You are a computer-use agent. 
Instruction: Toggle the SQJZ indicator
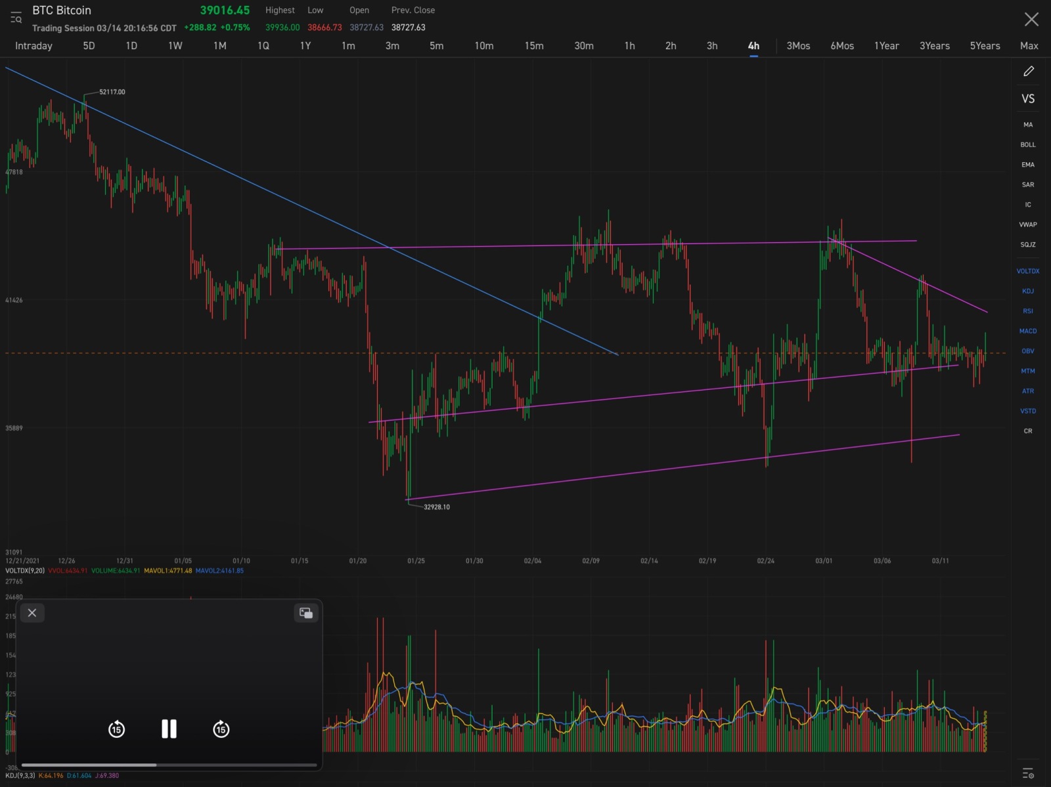pyautogui.click(x=1028, y=245)
